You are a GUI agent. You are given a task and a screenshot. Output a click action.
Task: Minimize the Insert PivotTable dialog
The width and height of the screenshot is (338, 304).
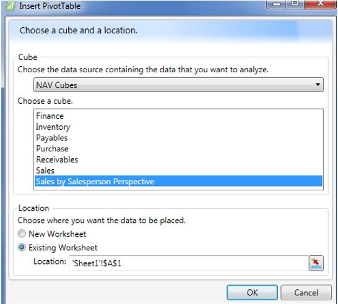click(x=276, y=4)
